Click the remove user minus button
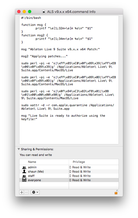Viewport: 138px width, 218px height. click(26, 192)
